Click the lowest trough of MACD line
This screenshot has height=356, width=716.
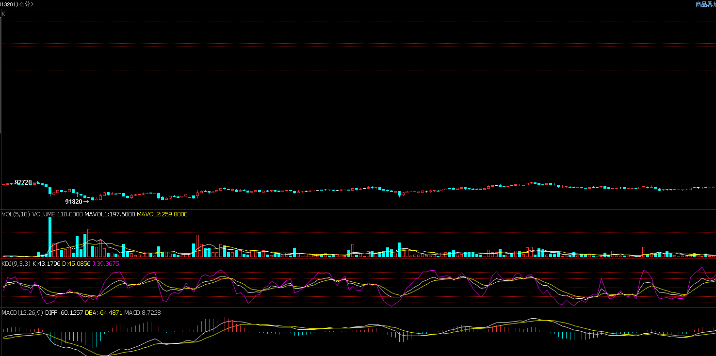[x=106, y=355]
